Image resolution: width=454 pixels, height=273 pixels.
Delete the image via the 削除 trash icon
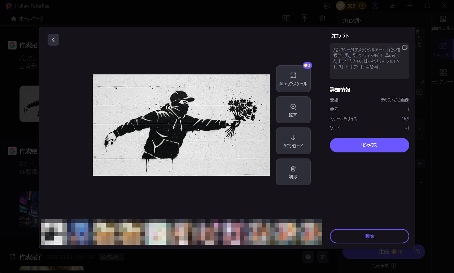pos(293,172)
